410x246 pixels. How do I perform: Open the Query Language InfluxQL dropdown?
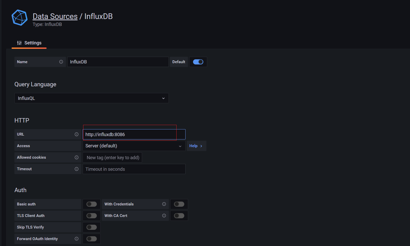coord(91,98)
